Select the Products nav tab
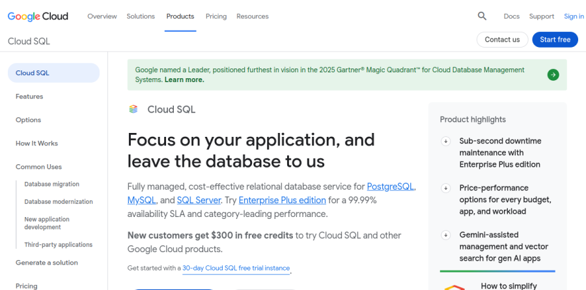Screen dimensions: 586x290 coord(180,16)
